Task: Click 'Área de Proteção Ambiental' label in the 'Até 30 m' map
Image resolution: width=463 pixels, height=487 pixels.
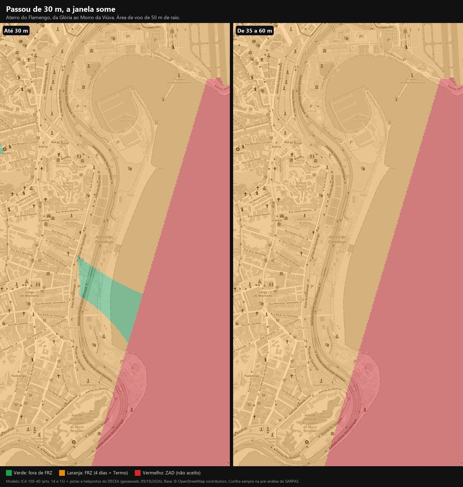Action: point(77,423)
